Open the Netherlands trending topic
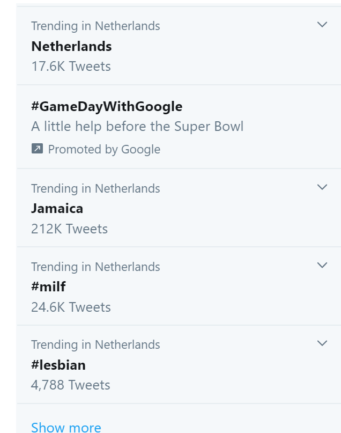Screen dimensions: 341x433 [x=71, y=46]
